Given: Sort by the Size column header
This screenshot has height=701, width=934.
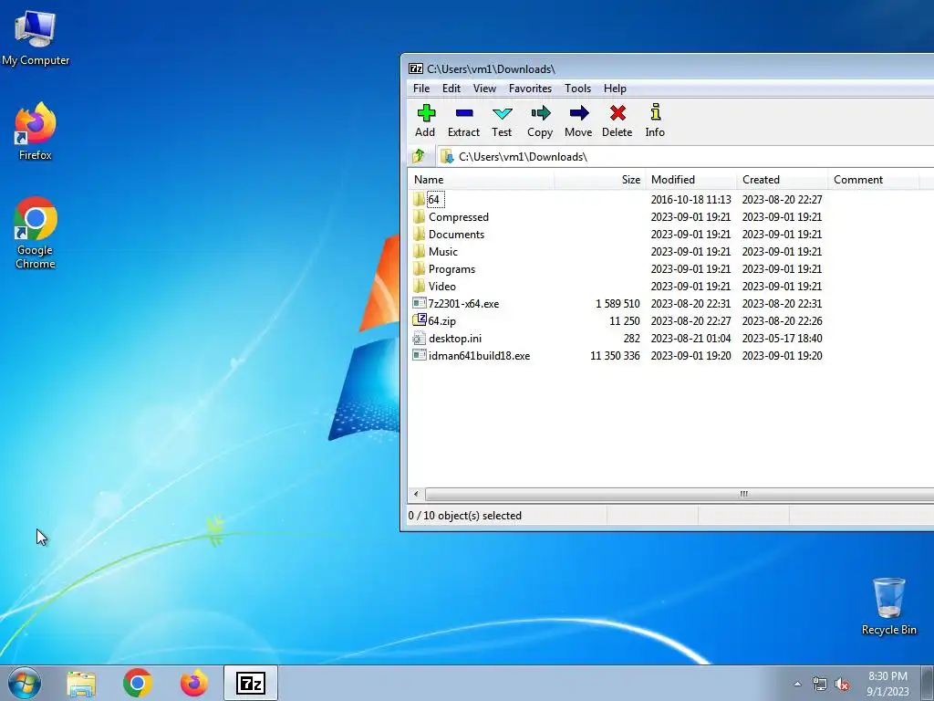Looking at the screenshot, I should 600,180.
